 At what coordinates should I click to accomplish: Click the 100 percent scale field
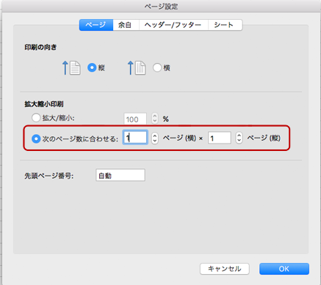(135, 119)
